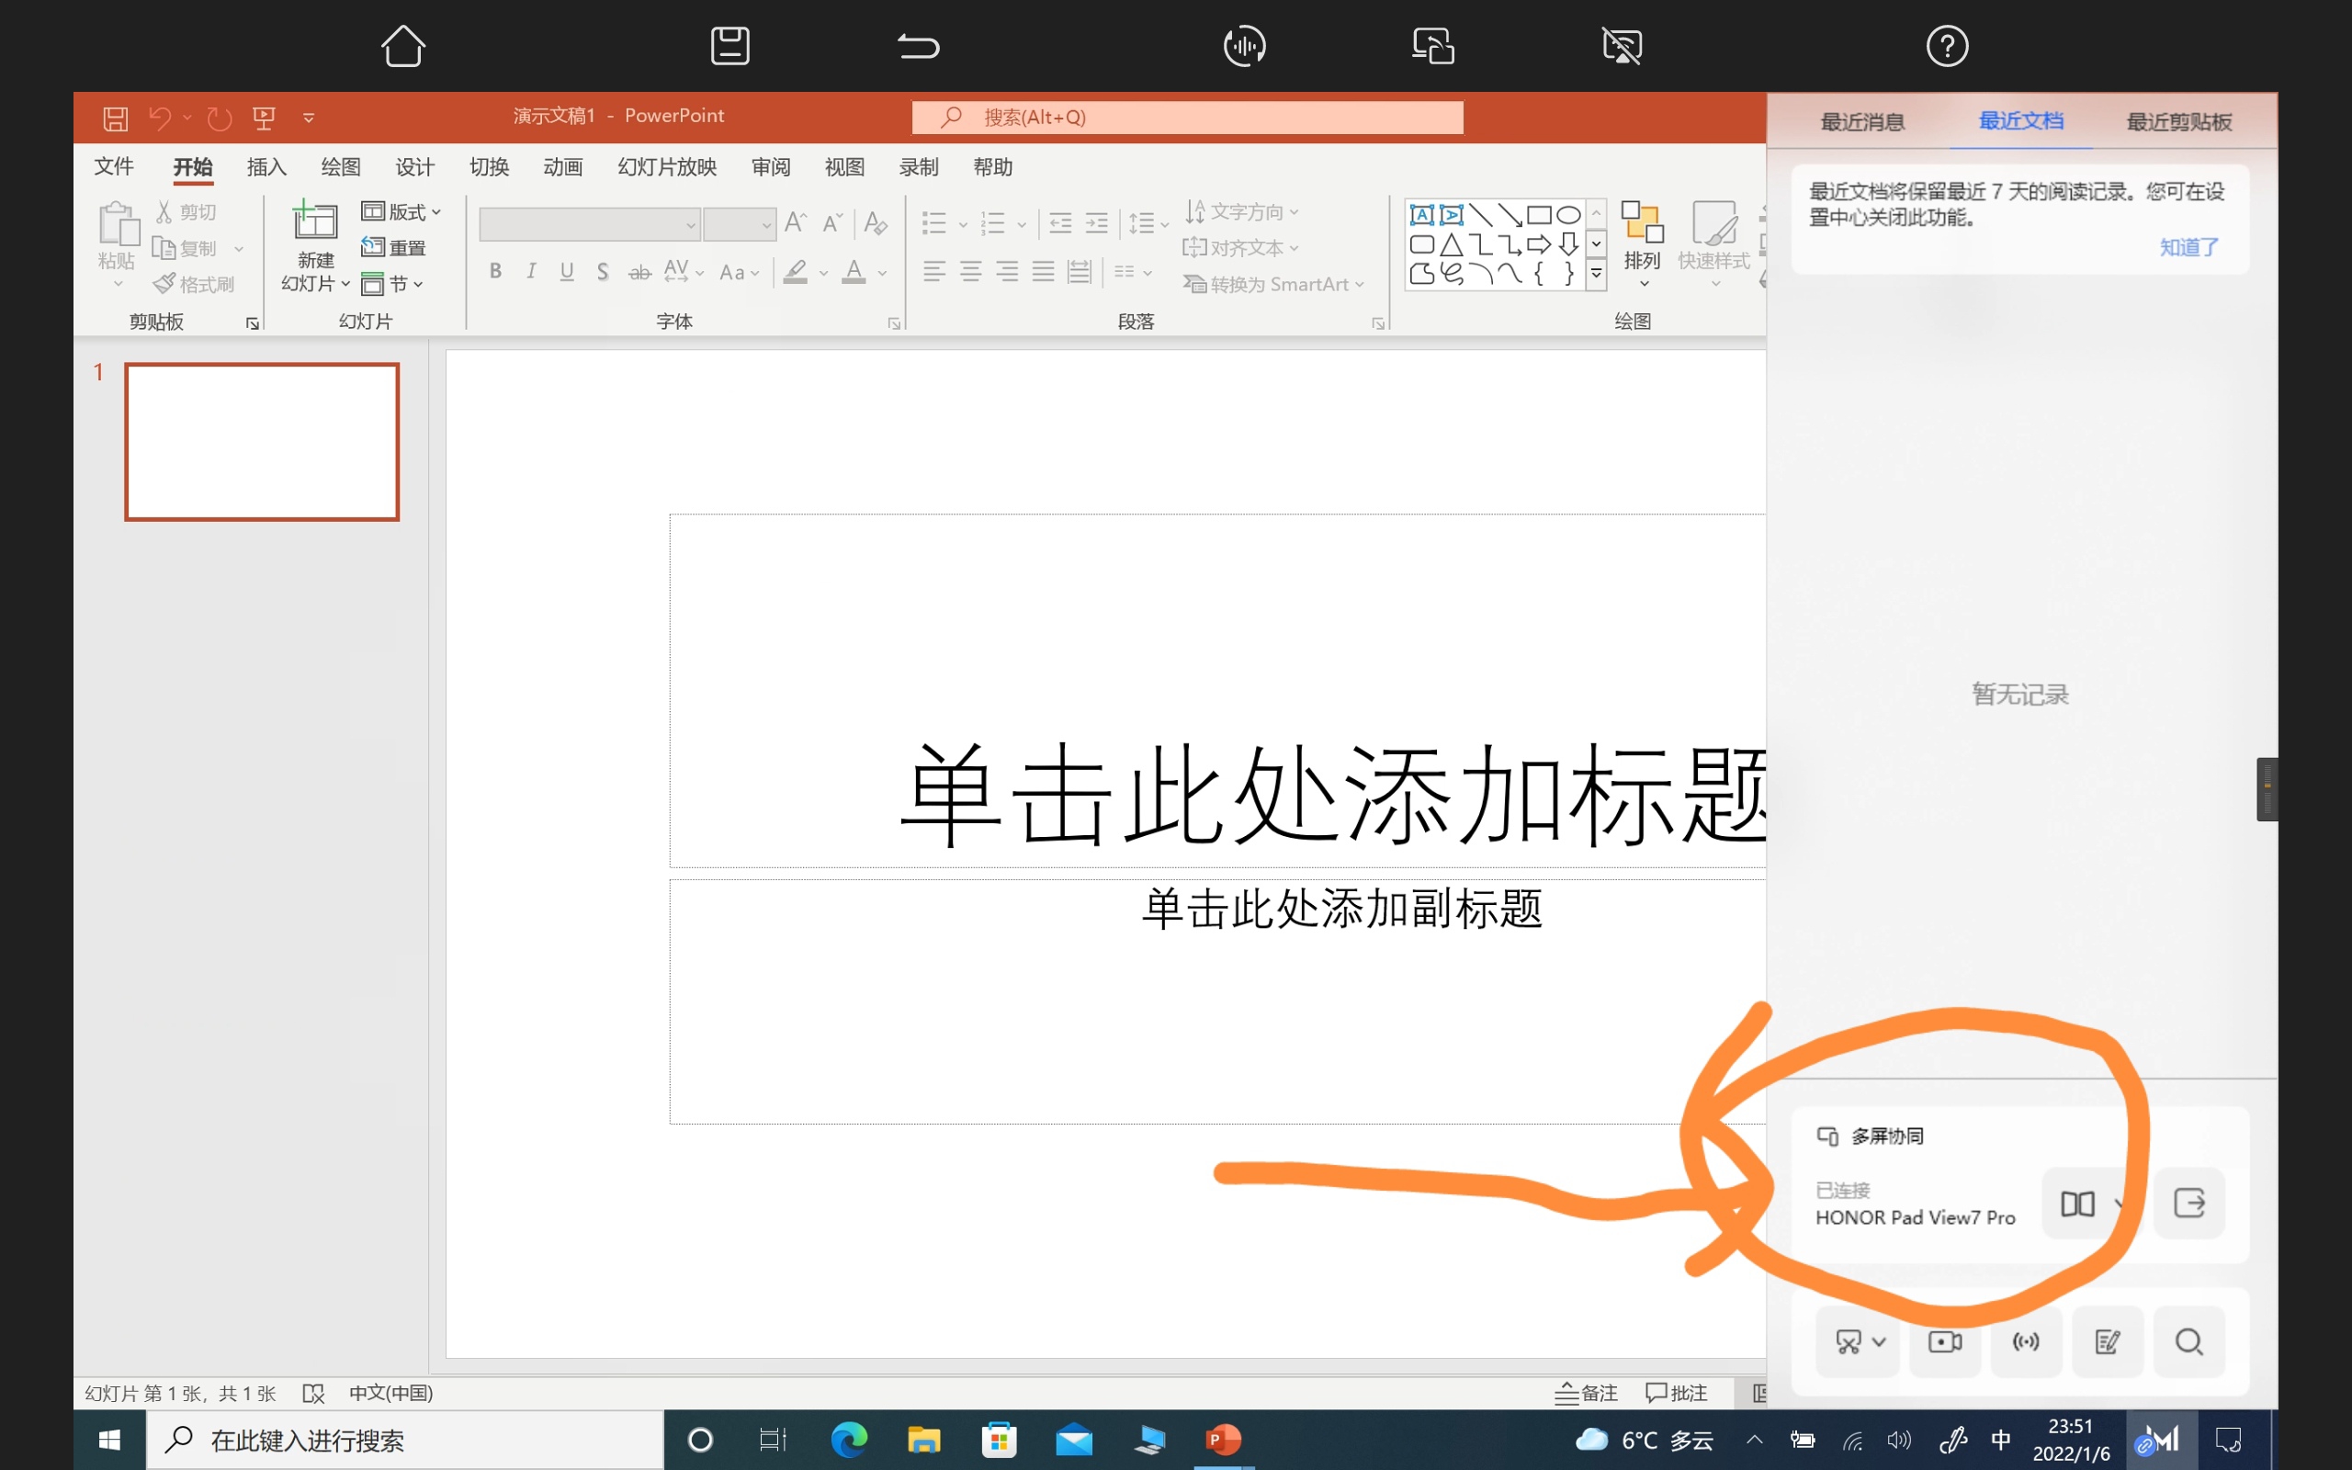Toggle align left paragraph button
Viewport: 2352px width, 1470px height.
click(934, 271)
